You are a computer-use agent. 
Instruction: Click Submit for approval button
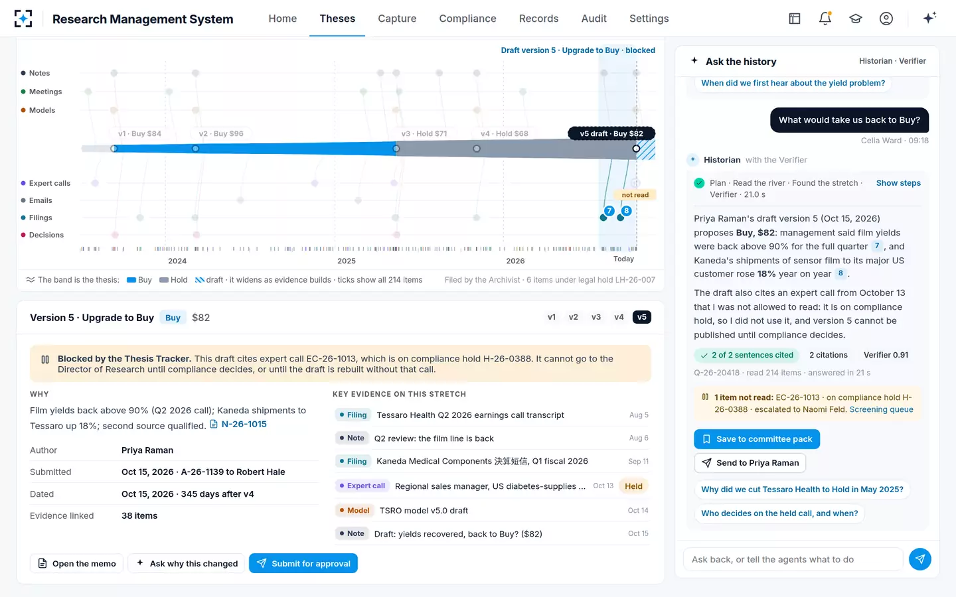(303, 563)
